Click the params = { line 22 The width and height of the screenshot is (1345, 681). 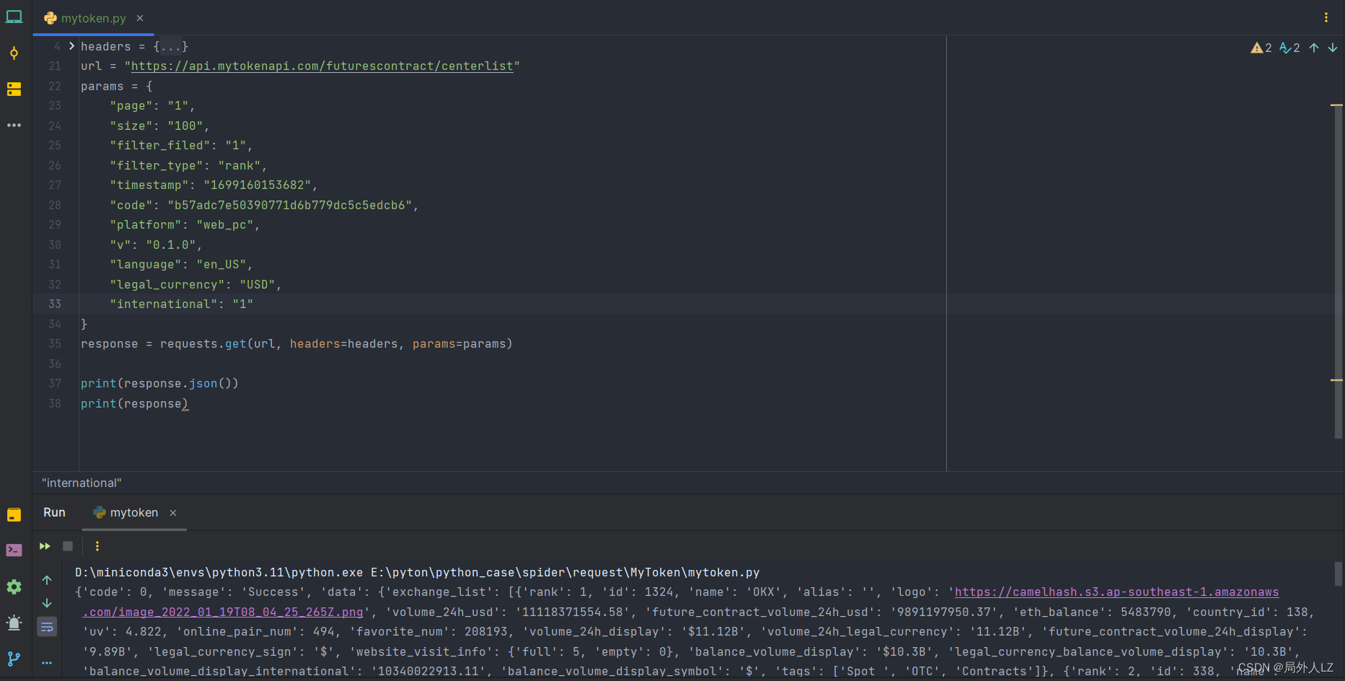coord(117,86)
